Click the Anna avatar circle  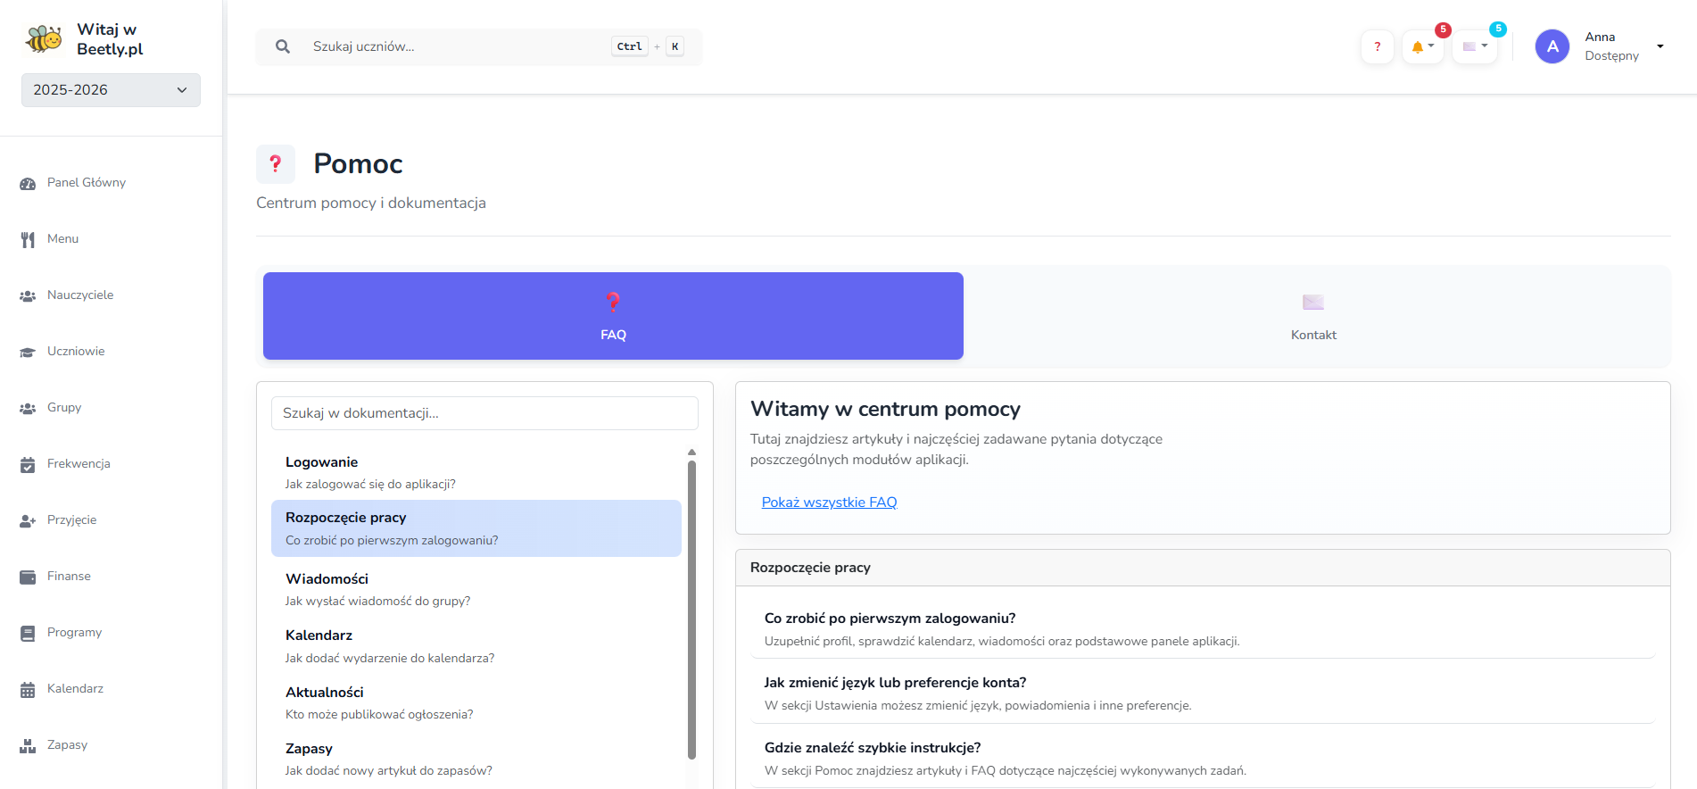click(x=1552, y=46)
